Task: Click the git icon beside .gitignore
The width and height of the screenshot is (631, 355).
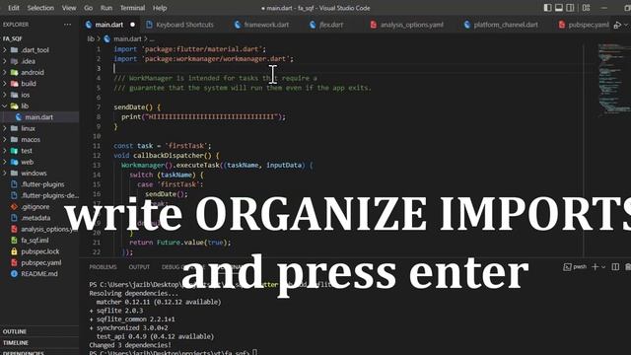Action: 14,206
